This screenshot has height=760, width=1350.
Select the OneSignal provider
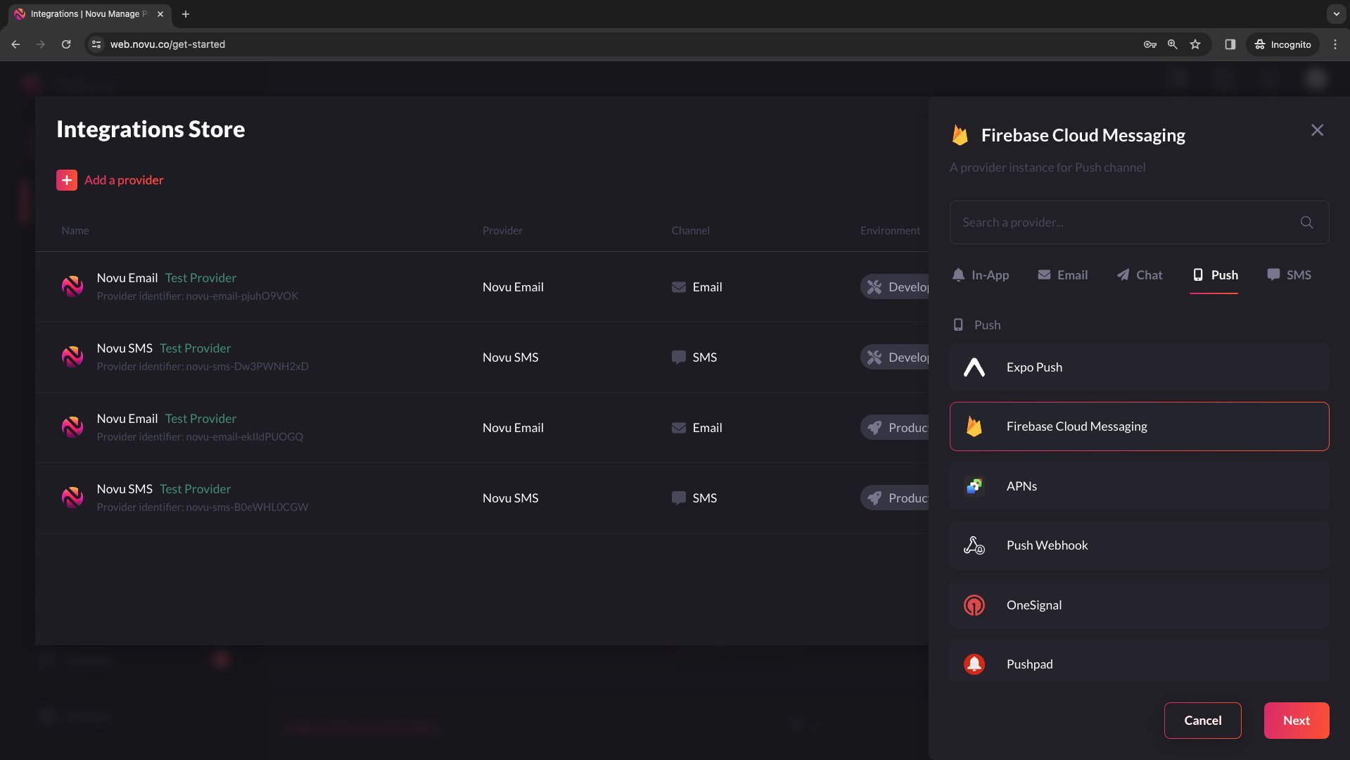click(x=1139, y=605)
